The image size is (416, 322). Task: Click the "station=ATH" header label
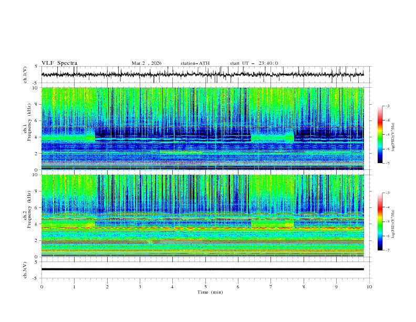[x=195, y=63]
